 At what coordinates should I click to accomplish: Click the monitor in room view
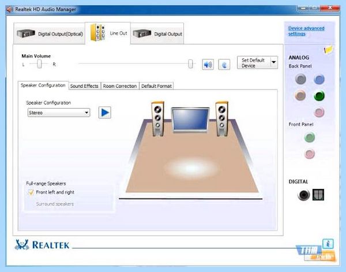[190, 120]
